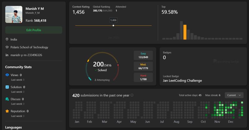Click the Jan LeetCoding Challenge locked badge
249x130 pixels.
click(182, 80)
